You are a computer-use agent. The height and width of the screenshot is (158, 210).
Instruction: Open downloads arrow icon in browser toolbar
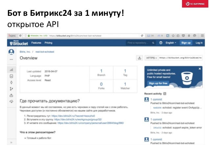tap(189, 36)
